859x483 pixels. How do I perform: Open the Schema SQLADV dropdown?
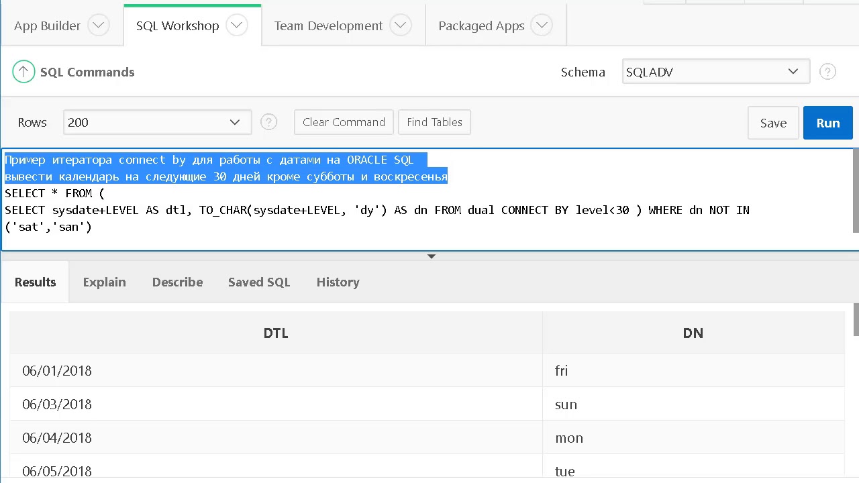(x=715, y=72)
